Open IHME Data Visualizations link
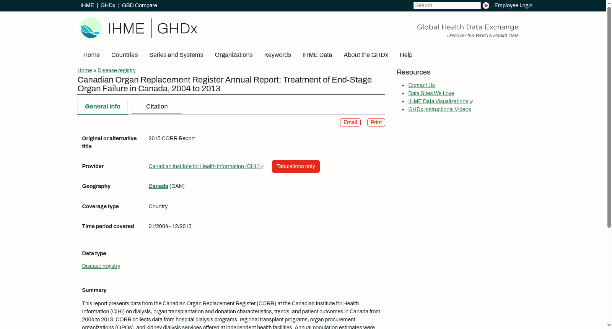The height and width of the screenshot is (329, 612). pyautogui.click(x=438, y=101)
